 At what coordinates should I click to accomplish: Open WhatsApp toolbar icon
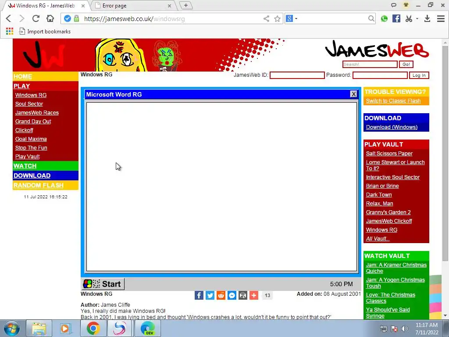(x=384, y=18)
